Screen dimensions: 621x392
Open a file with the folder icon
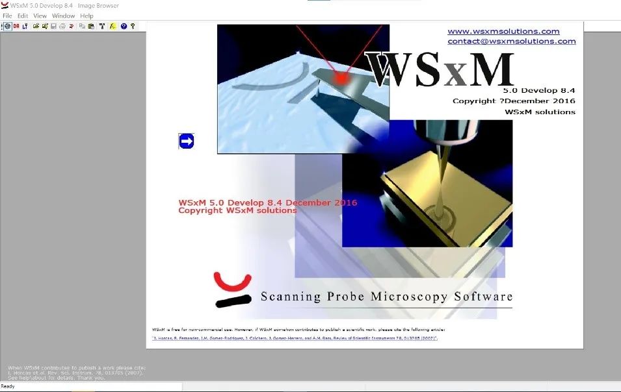(36, 26)
